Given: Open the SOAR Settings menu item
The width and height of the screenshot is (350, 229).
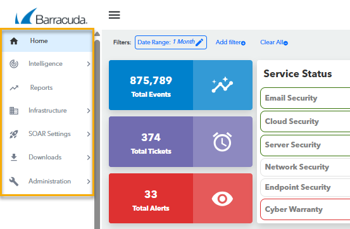Looking at the screenshot, I should click(47, 134).
